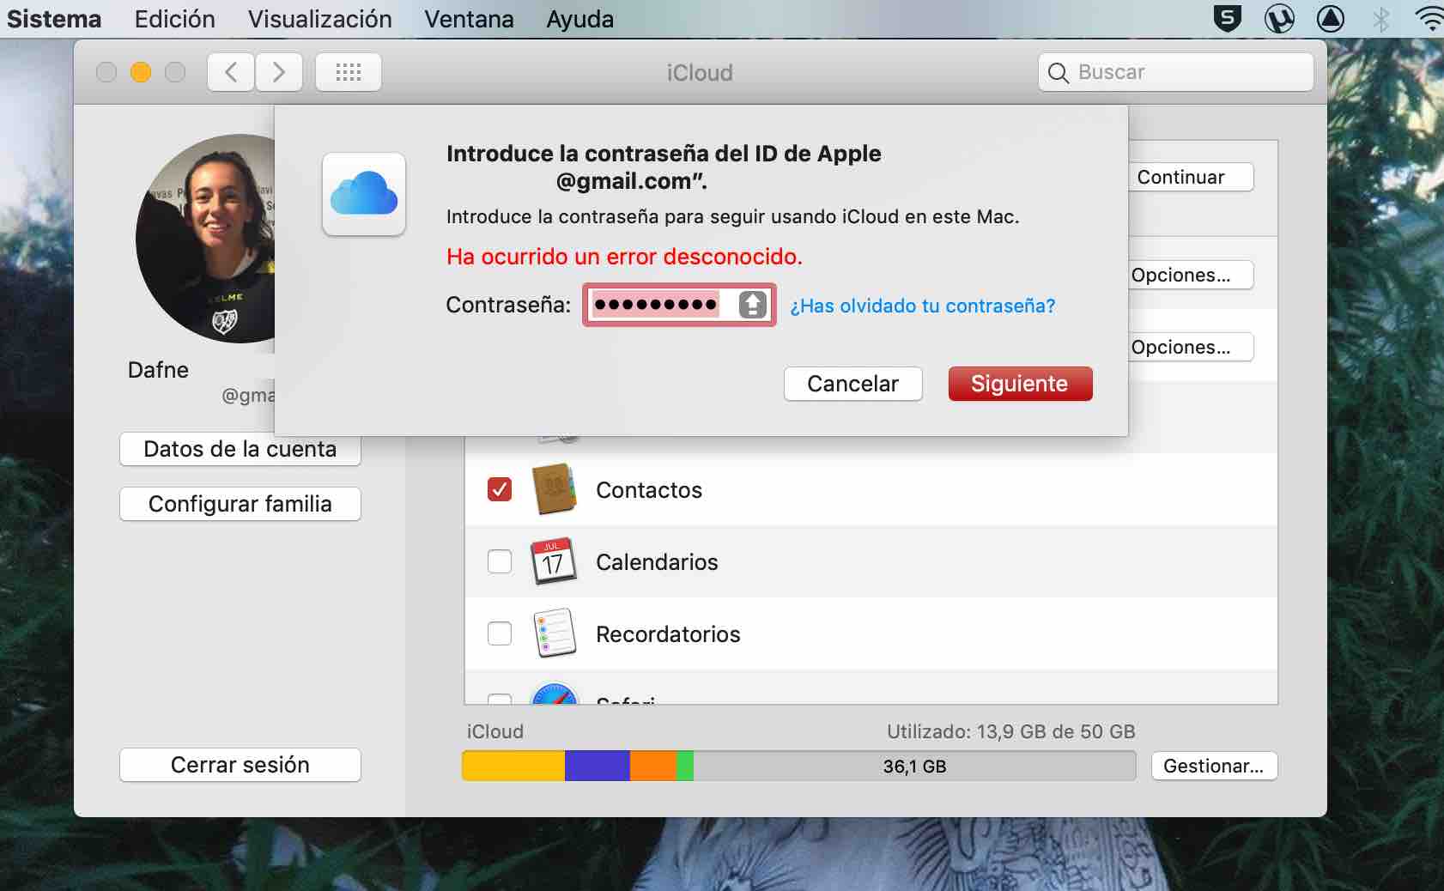Viewport: 1444px width, 891px height.
Task: Show all preferences grid button
Action: (348, 72)
